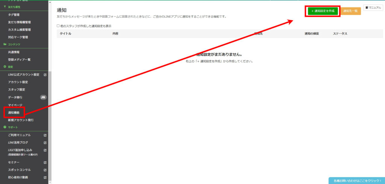Click external link icon next to LINE活用ブログ
The height and width of the screenshot is (184, 385).
[45, 143]
